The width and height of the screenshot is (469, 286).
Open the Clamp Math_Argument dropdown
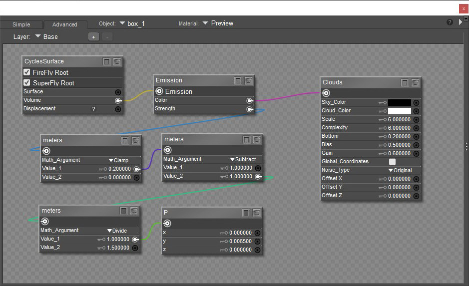118,160
